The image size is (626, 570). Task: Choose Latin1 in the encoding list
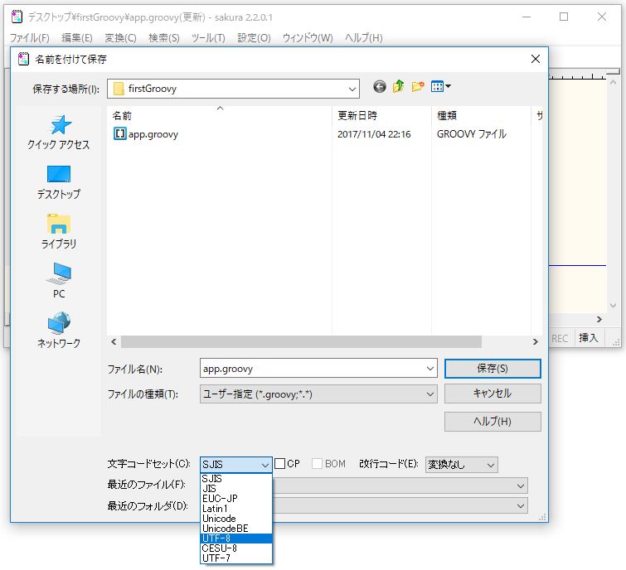236,508
